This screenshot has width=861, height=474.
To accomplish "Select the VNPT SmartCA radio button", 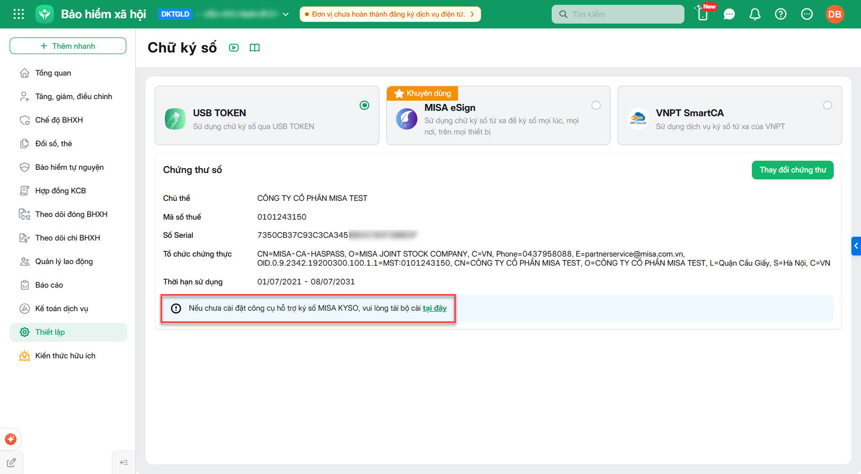I will pos(828,106).
